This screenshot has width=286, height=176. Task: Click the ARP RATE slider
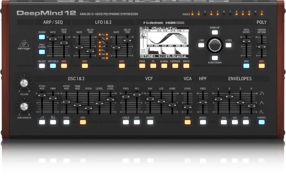click(53, 39)
